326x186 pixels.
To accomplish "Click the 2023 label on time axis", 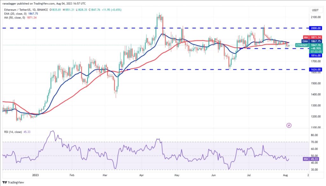I will click(x=35, y=175).
